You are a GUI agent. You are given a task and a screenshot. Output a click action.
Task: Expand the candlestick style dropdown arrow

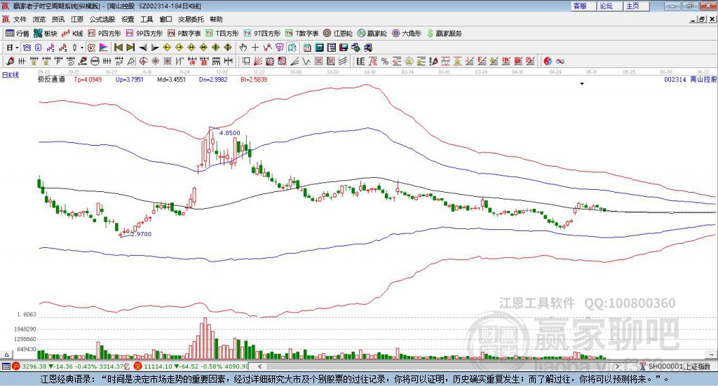[81, 48]
